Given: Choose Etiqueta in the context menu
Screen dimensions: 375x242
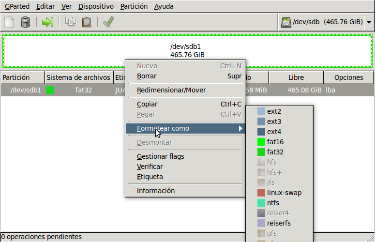Looking at the screenshot, I should click(186, 177).
